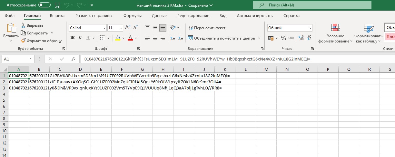
Task: Open Условное форматирование menu
Action: click(336, 33)
